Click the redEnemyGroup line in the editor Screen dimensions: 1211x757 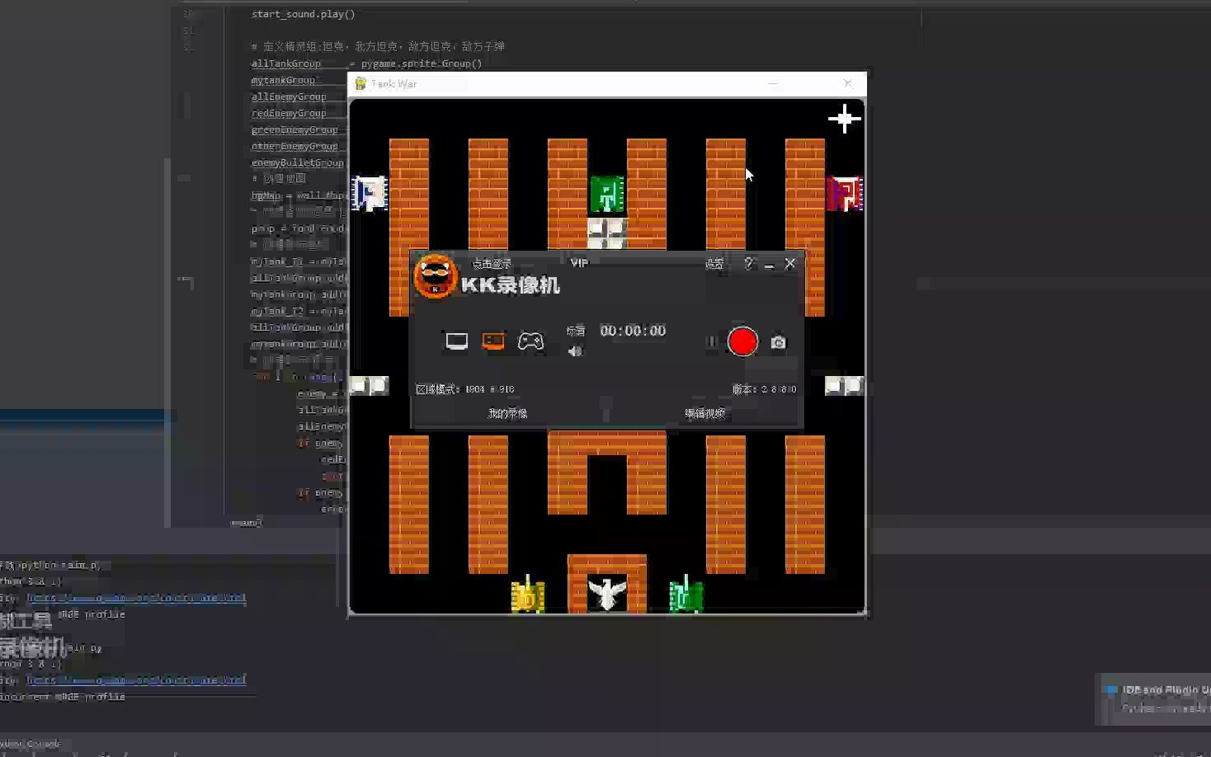(x=289, y=113)
